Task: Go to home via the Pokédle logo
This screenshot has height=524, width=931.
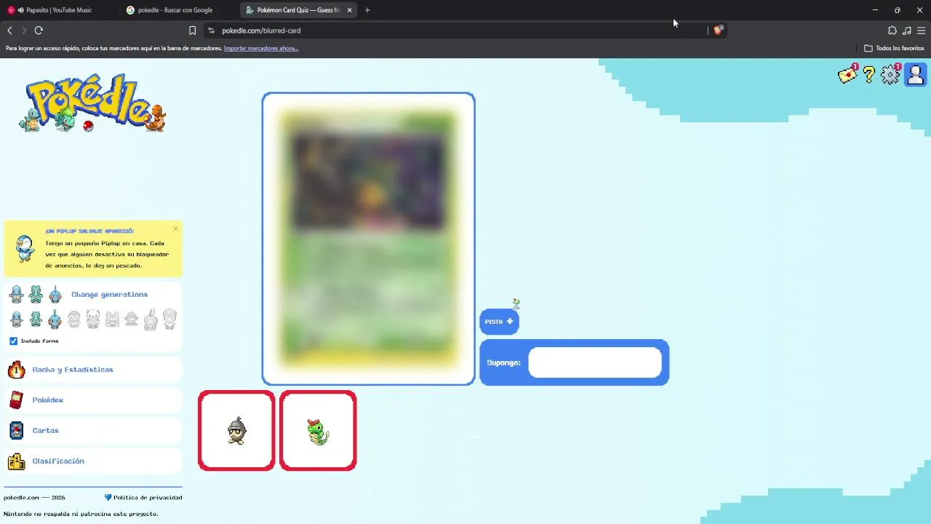Action: tap(93, 103)
